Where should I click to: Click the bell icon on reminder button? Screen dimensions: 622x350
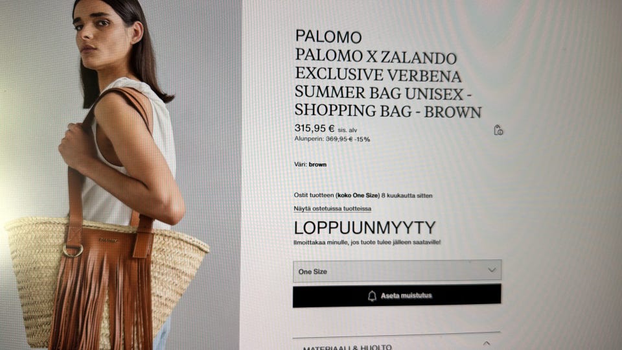coord(372,296)
